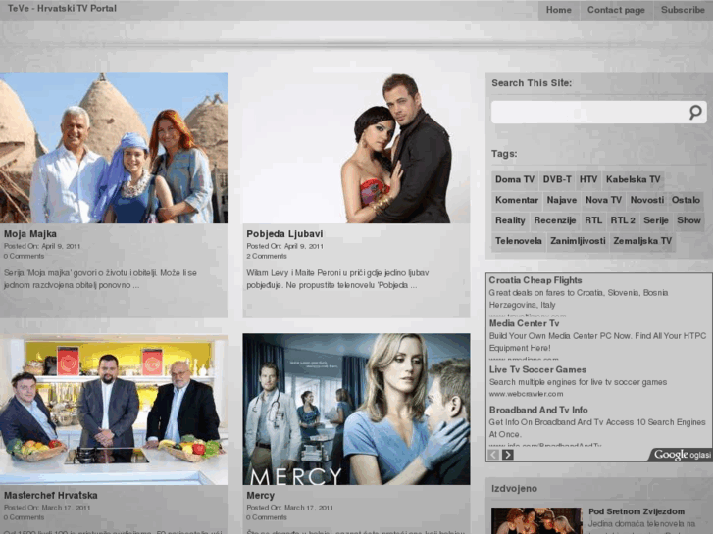Open the Mercy title link

point(261,496)
